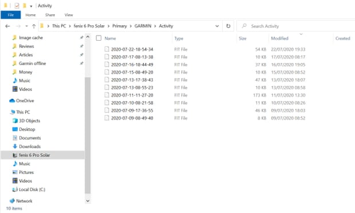The width and height of the screenshot is (355, 213).
Task: Refresh the Activity folder view
Action: pos(228,26)
